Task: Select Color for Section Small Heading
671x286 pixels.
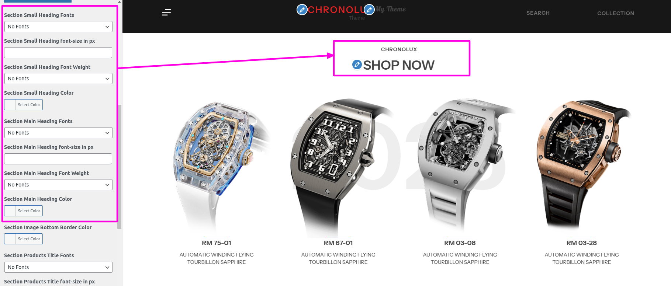Action: (x=24, y=105)
